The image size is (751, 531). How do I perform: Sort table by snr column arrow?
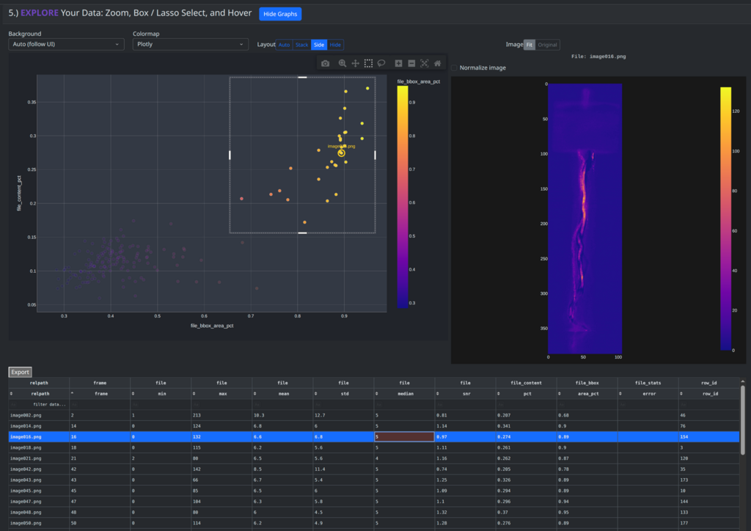pyautogui.click(x=438, y=394)
